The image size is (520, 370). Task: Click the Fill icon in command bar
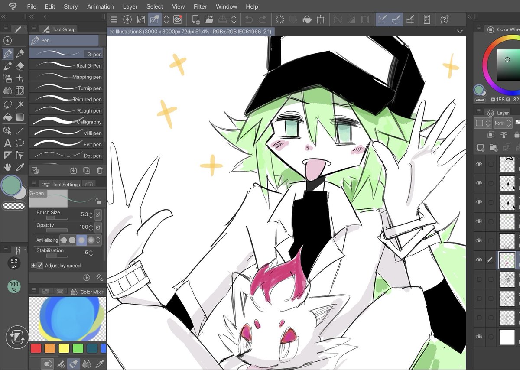306,19
